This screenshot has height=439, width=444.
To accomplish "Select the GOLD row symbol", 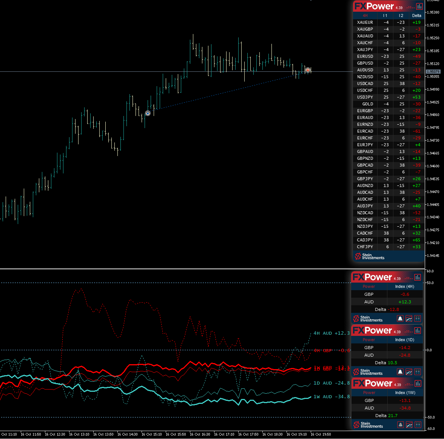I will (368, 104).
